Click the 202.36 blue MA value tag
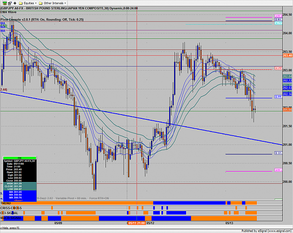 coord(287,94)
